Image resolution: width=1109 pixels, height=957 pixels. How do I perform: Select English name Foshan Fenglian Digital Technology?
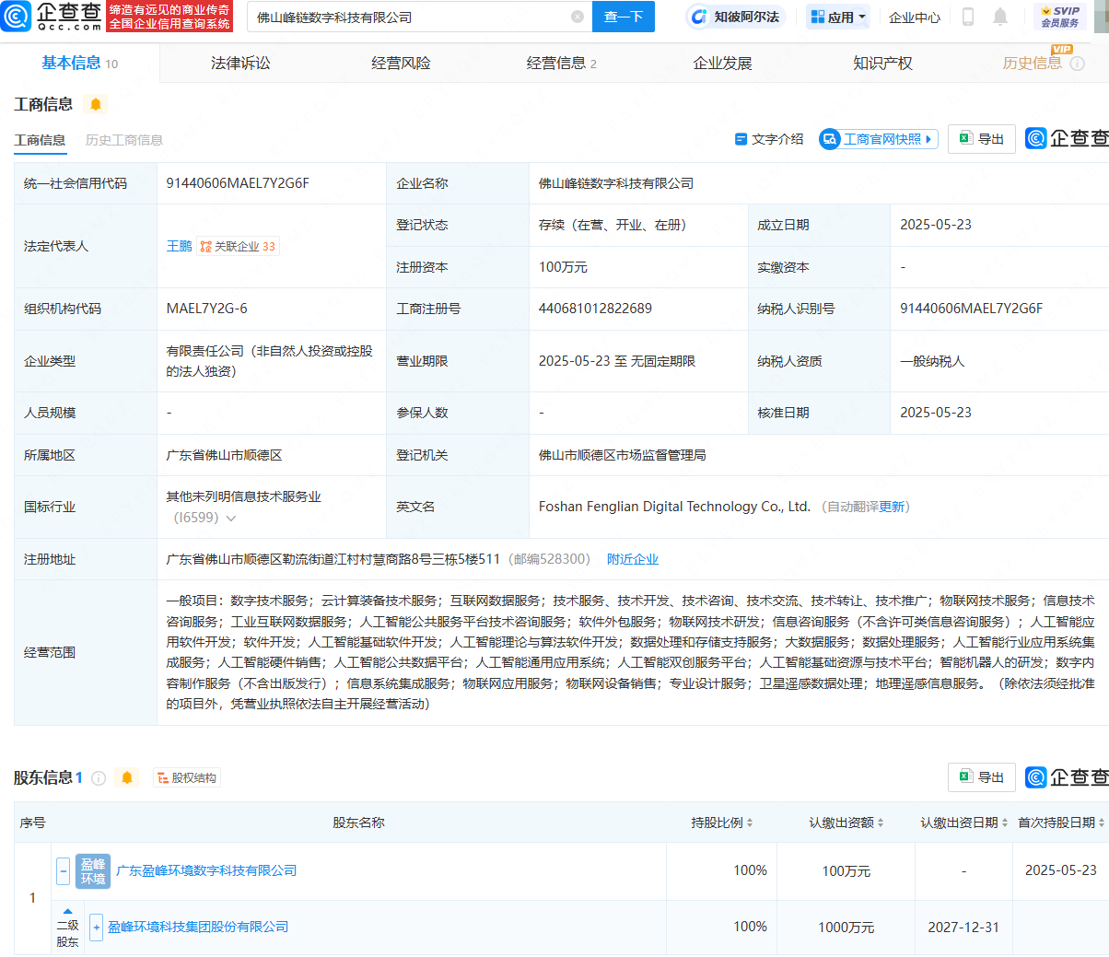point(674,507)
